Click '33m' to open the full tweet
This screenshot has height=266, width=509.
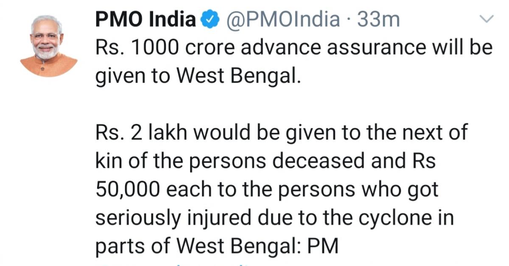click(378, 19)
